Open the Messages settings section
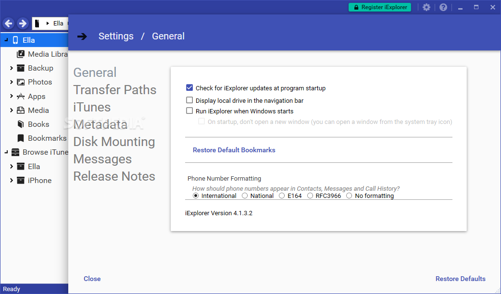The image size is (501, 294). coord(102,159)
